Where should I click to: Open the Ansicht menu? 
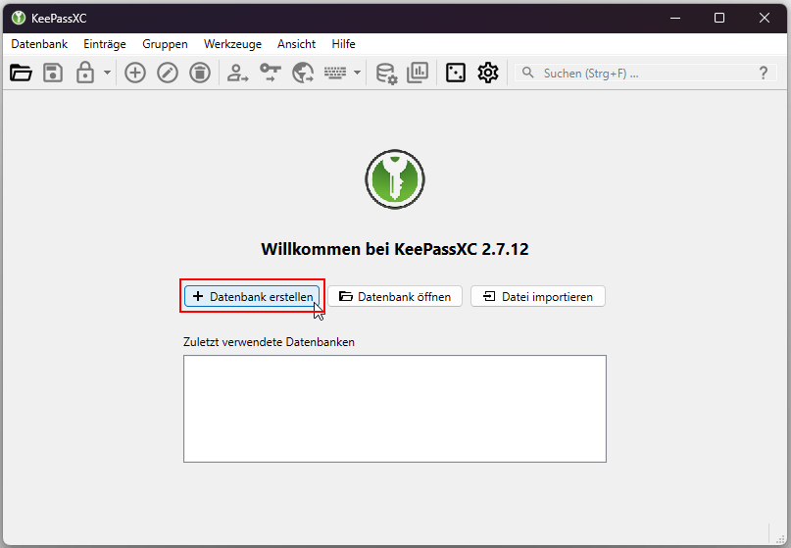point(296,44)
